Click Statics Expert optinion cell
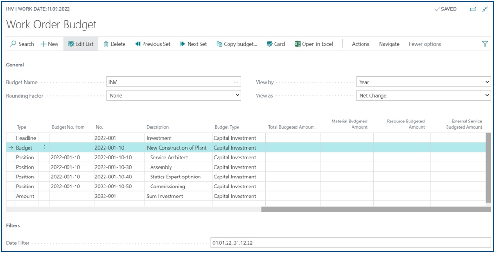The image size is (495, 253). (178, 177)
